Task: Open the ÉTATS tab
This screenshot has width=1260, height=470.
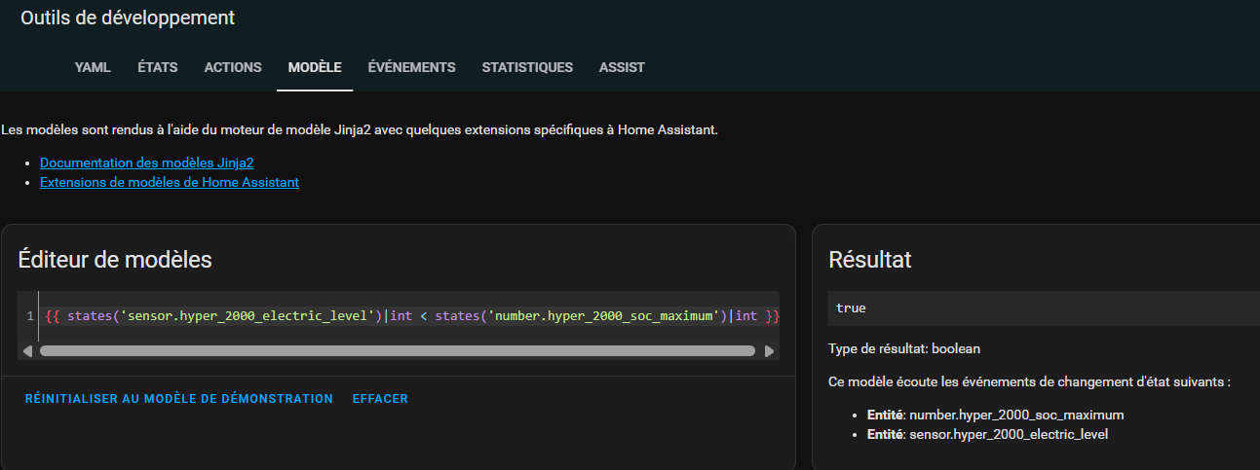Action: tap(157, 67)
